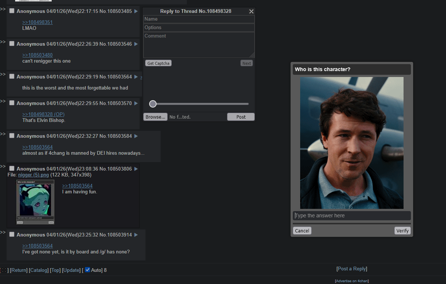The width and height of the screenshot is (446, 284).
Task: Click the Who is this character heading
Action: (x=323, y=69)
